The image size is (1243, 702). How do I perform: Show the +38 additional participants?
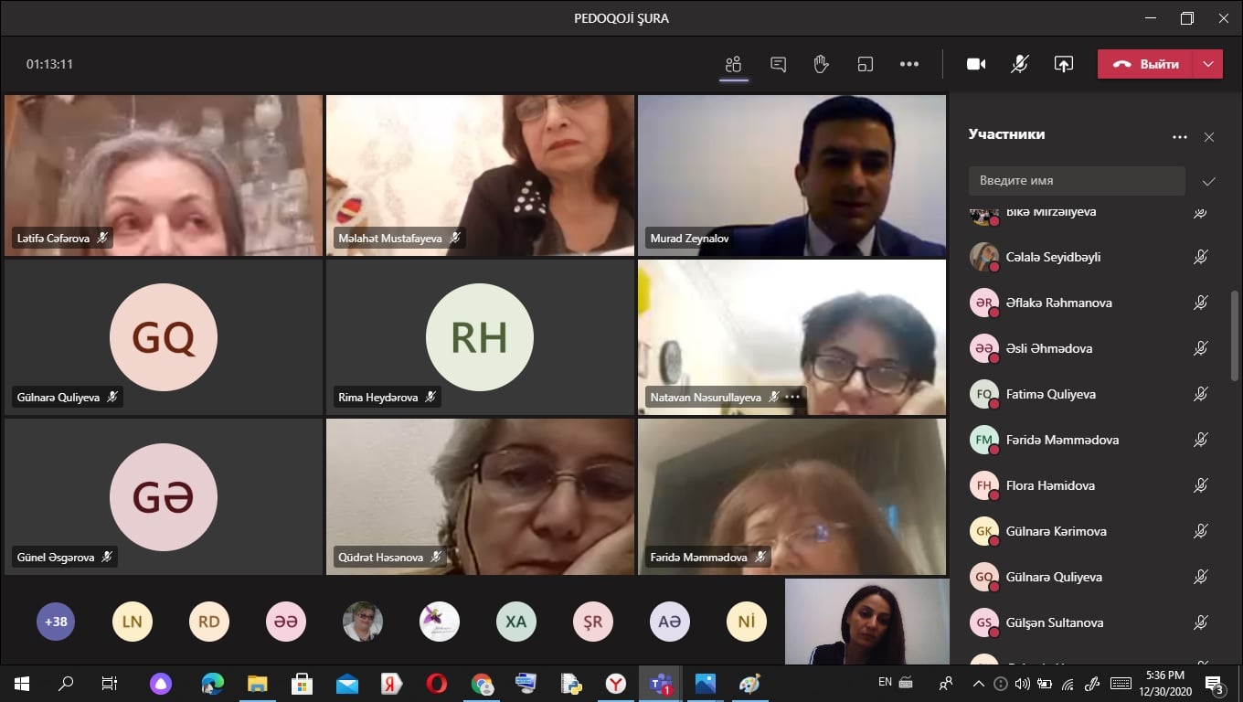(56, 622)
